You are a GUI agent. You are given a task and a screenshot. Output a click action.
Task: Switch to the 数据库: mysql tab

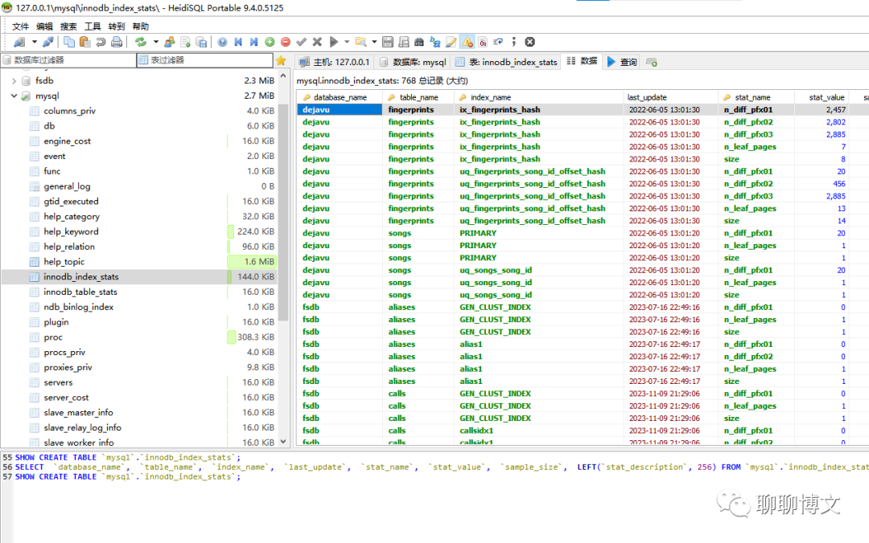pyautogui.click(x=412, y=62)
